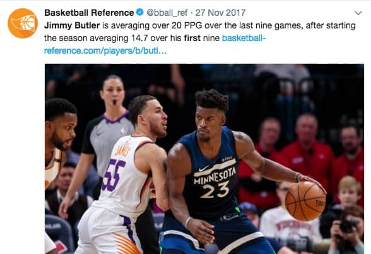Image resolution: width=371 pixels, height=254 pixels.
Task: Expand the tweet options chevron menu
Action: coord(358,13)
